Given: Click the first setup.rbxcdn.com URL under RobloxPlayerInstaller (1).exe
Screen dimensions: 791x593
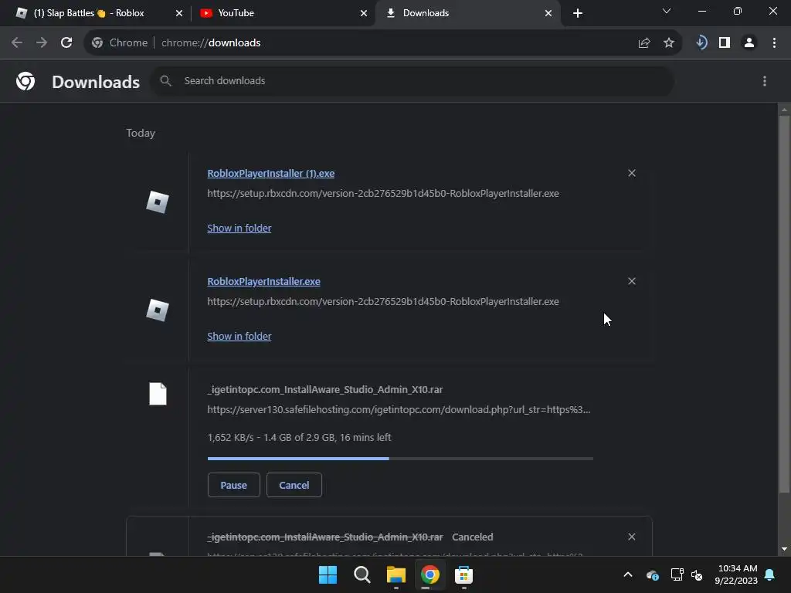Looking at the screenshot, I should pyautogui.click(x=383, y=194).
